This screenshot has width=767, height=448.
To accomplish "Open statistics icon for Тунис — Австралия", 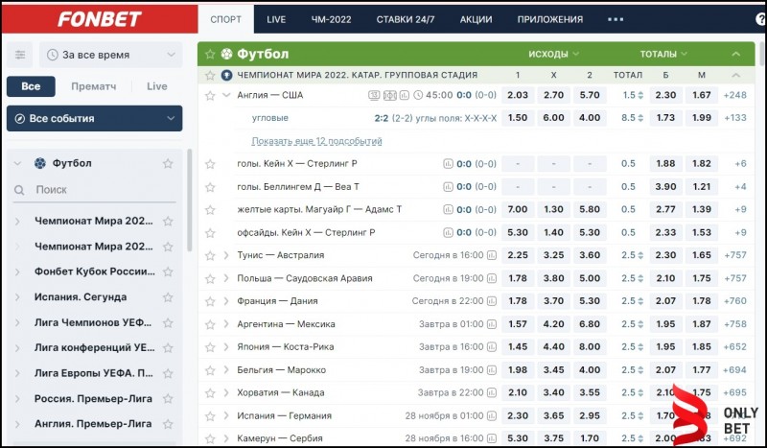I will (x=492, y=255).
